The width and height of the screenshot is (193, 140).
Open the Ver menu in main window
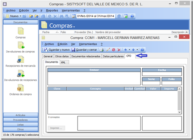[x=35, y=10]
